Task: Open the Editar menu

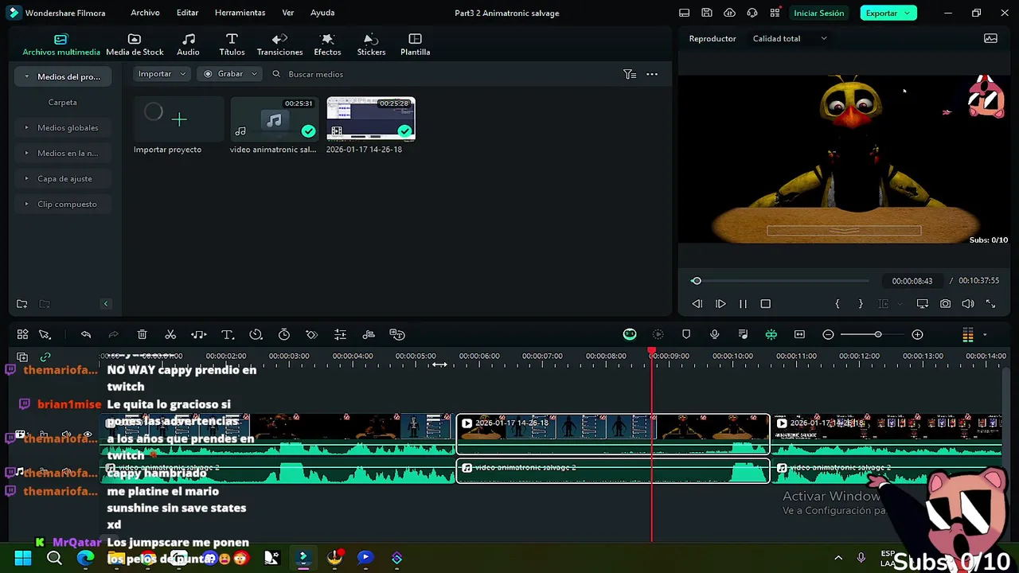Action: coord(188,13)
